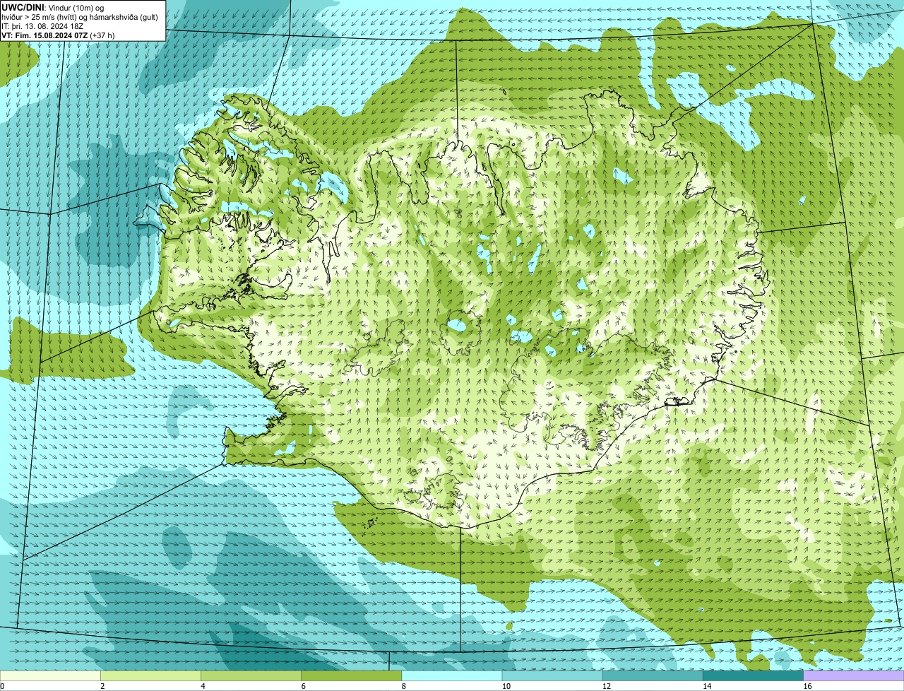
Task: Click the 4–6 green legend swatch
Action: 251,675
